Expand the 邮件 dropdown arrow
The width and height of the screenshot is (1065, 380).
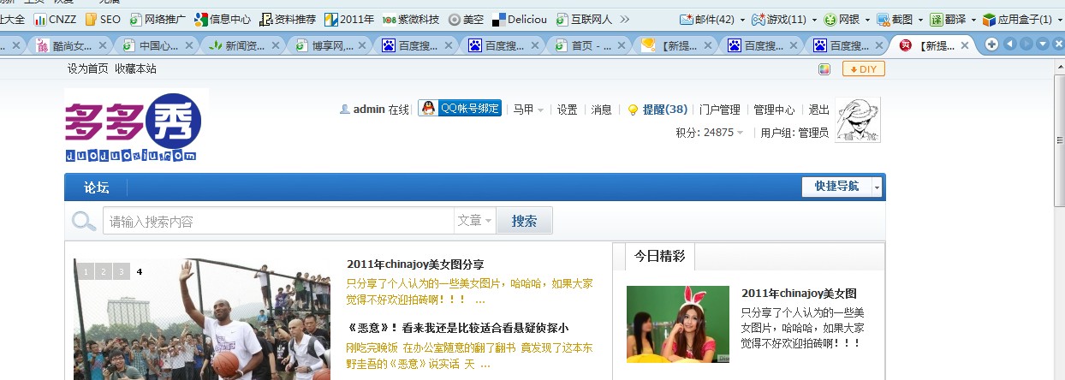[x=742, y=19]
